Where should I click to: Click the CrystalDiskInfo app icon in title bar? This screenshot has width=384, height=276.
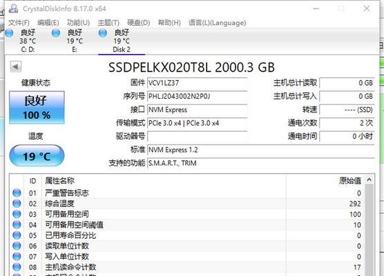coord(14,8)
